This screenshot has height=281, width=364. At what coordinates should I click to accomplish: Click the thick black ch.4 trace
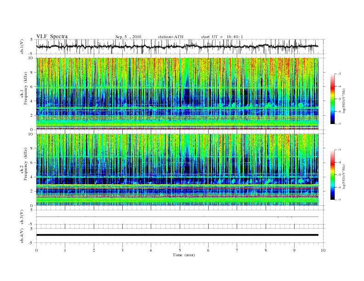pos(177,235)
